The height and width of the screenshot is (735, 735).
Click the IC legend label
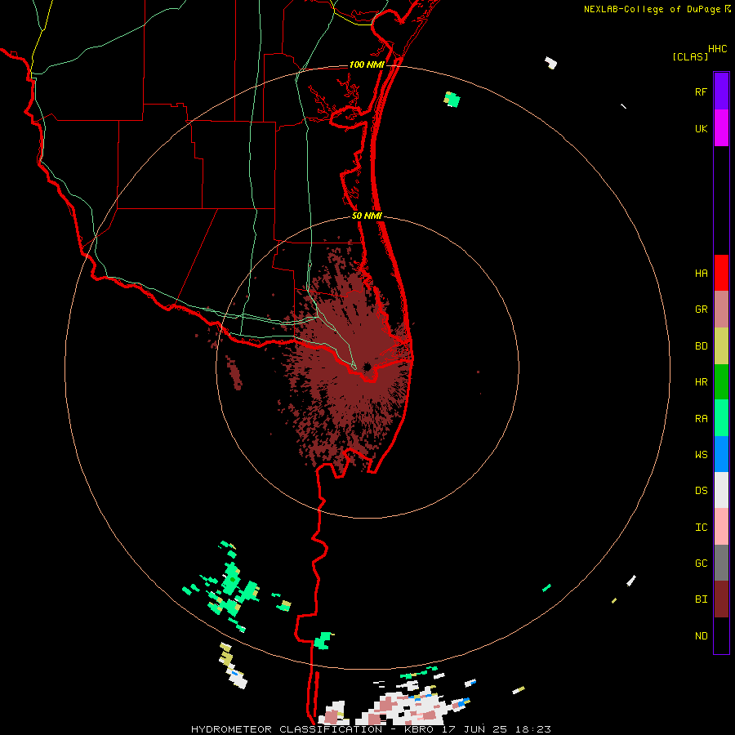701,528
